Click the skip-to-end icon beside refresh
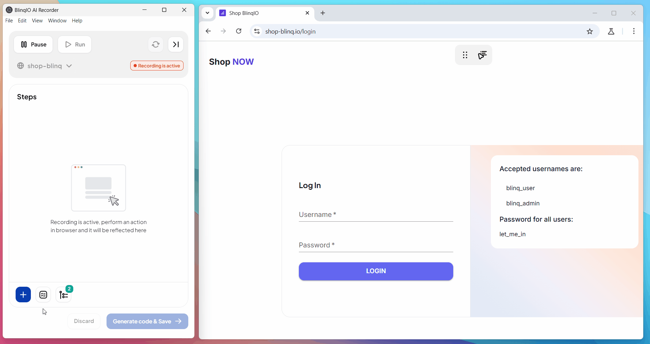The width and height of the screenshot is (650, 344). click(175, 44)
